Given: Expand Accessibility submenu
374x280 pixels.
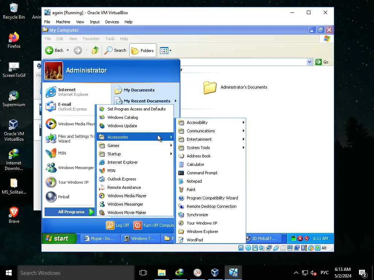Looking at the screenshot, I should click(211, 122).
